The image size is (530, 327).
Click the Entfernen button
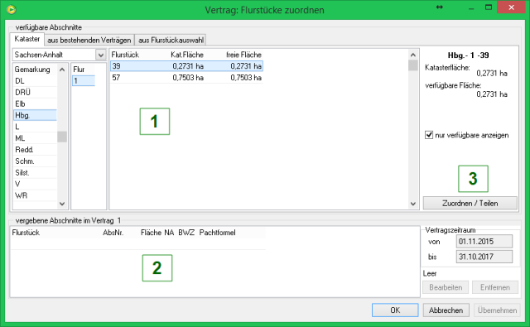(x=495, y=287)
